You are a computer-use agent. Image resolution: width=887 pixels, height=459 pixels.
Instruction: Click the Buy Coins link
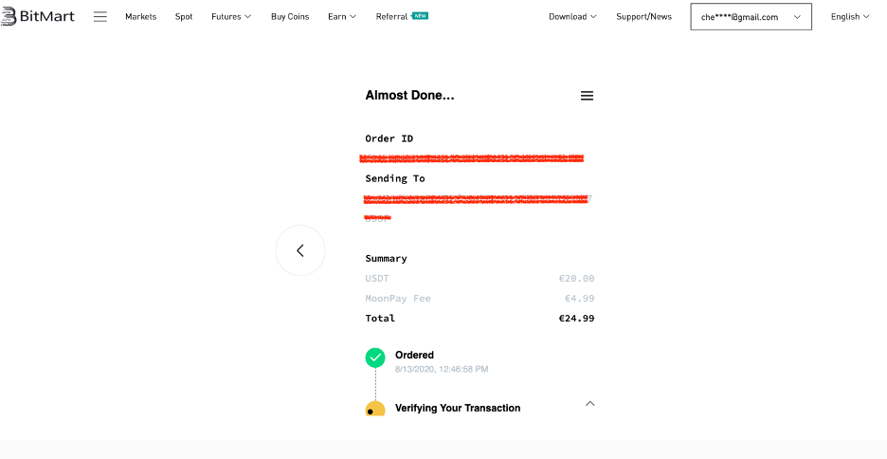290,16
